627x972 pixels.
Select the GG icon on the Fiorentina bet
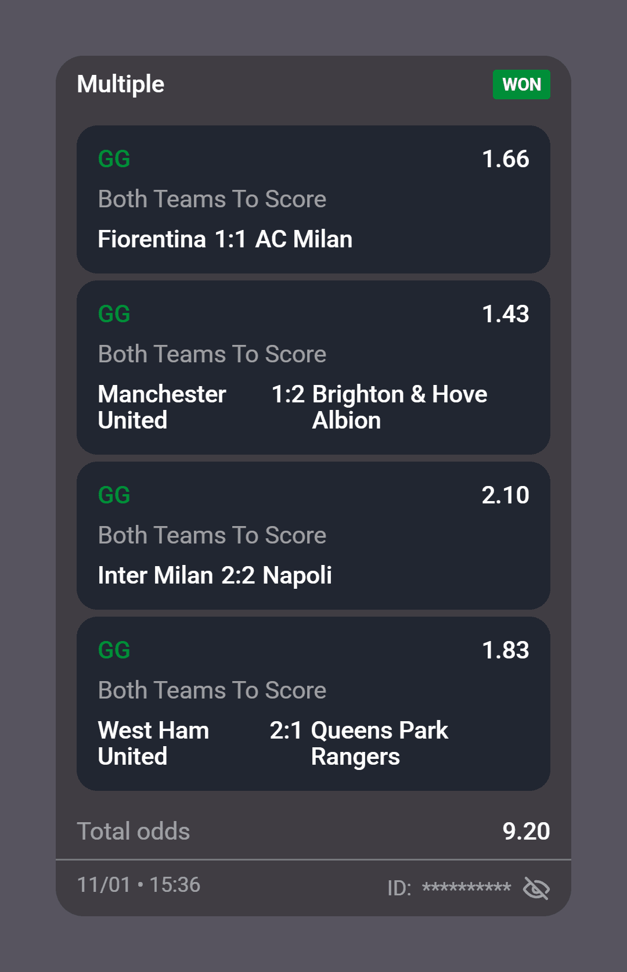point(114,159)
